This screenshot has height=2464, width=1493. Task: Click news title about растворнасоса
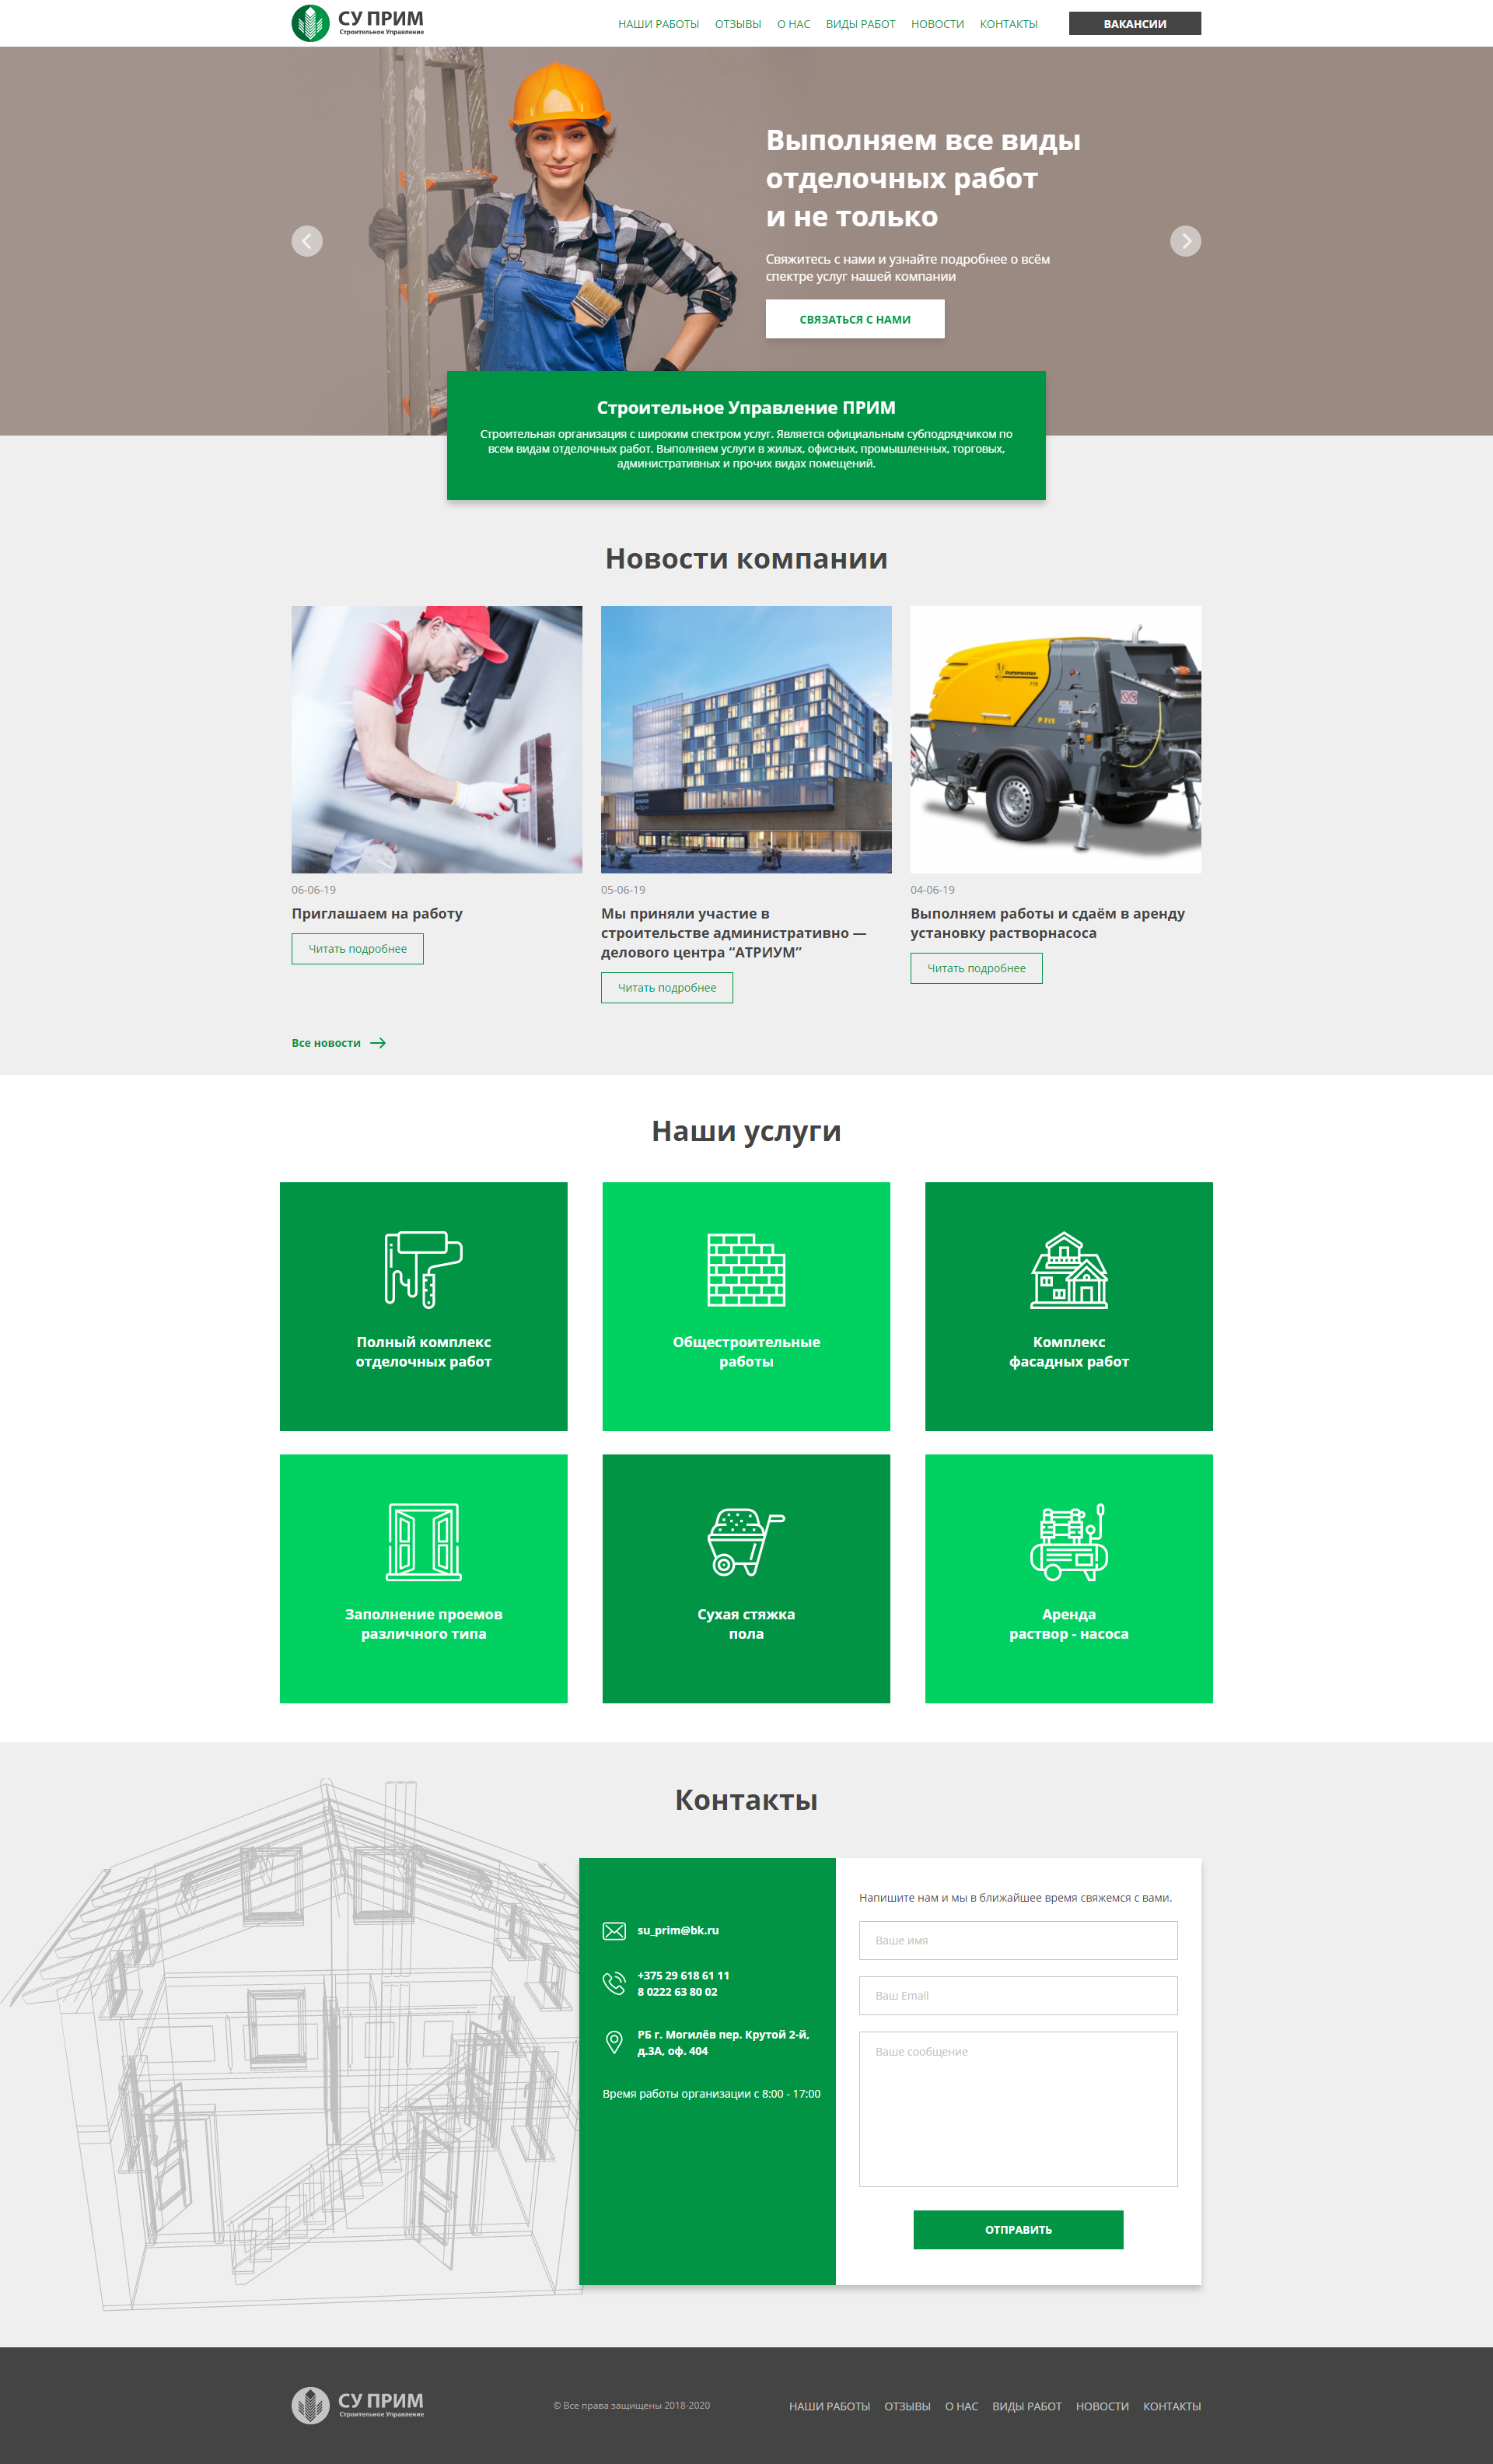pyautogui.click(x=1048, y=923)
